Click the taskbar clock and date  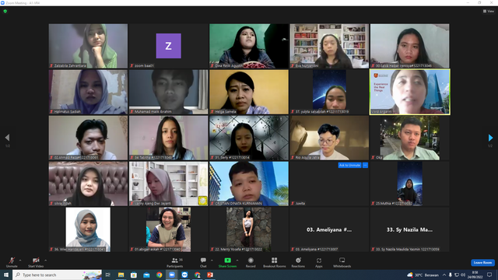click(x=475, y=275)
